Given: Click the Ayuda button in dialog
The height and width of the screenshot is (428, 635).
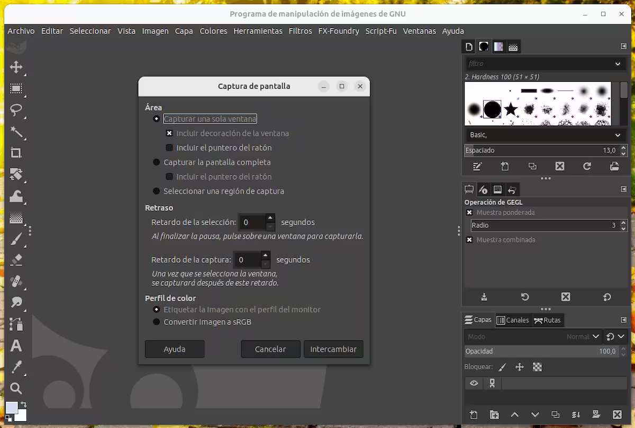Looking at the screenshot, I should point(175,349).
